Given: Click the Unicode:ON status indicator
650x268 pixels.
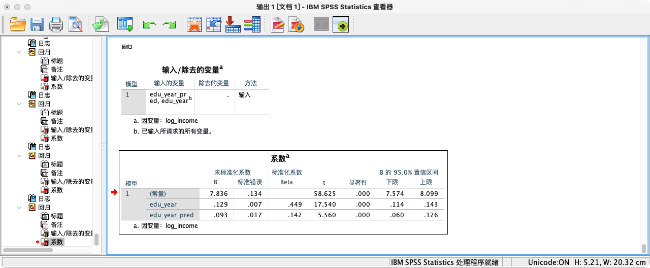Looking at the screenshot, I should click(548, 262).
